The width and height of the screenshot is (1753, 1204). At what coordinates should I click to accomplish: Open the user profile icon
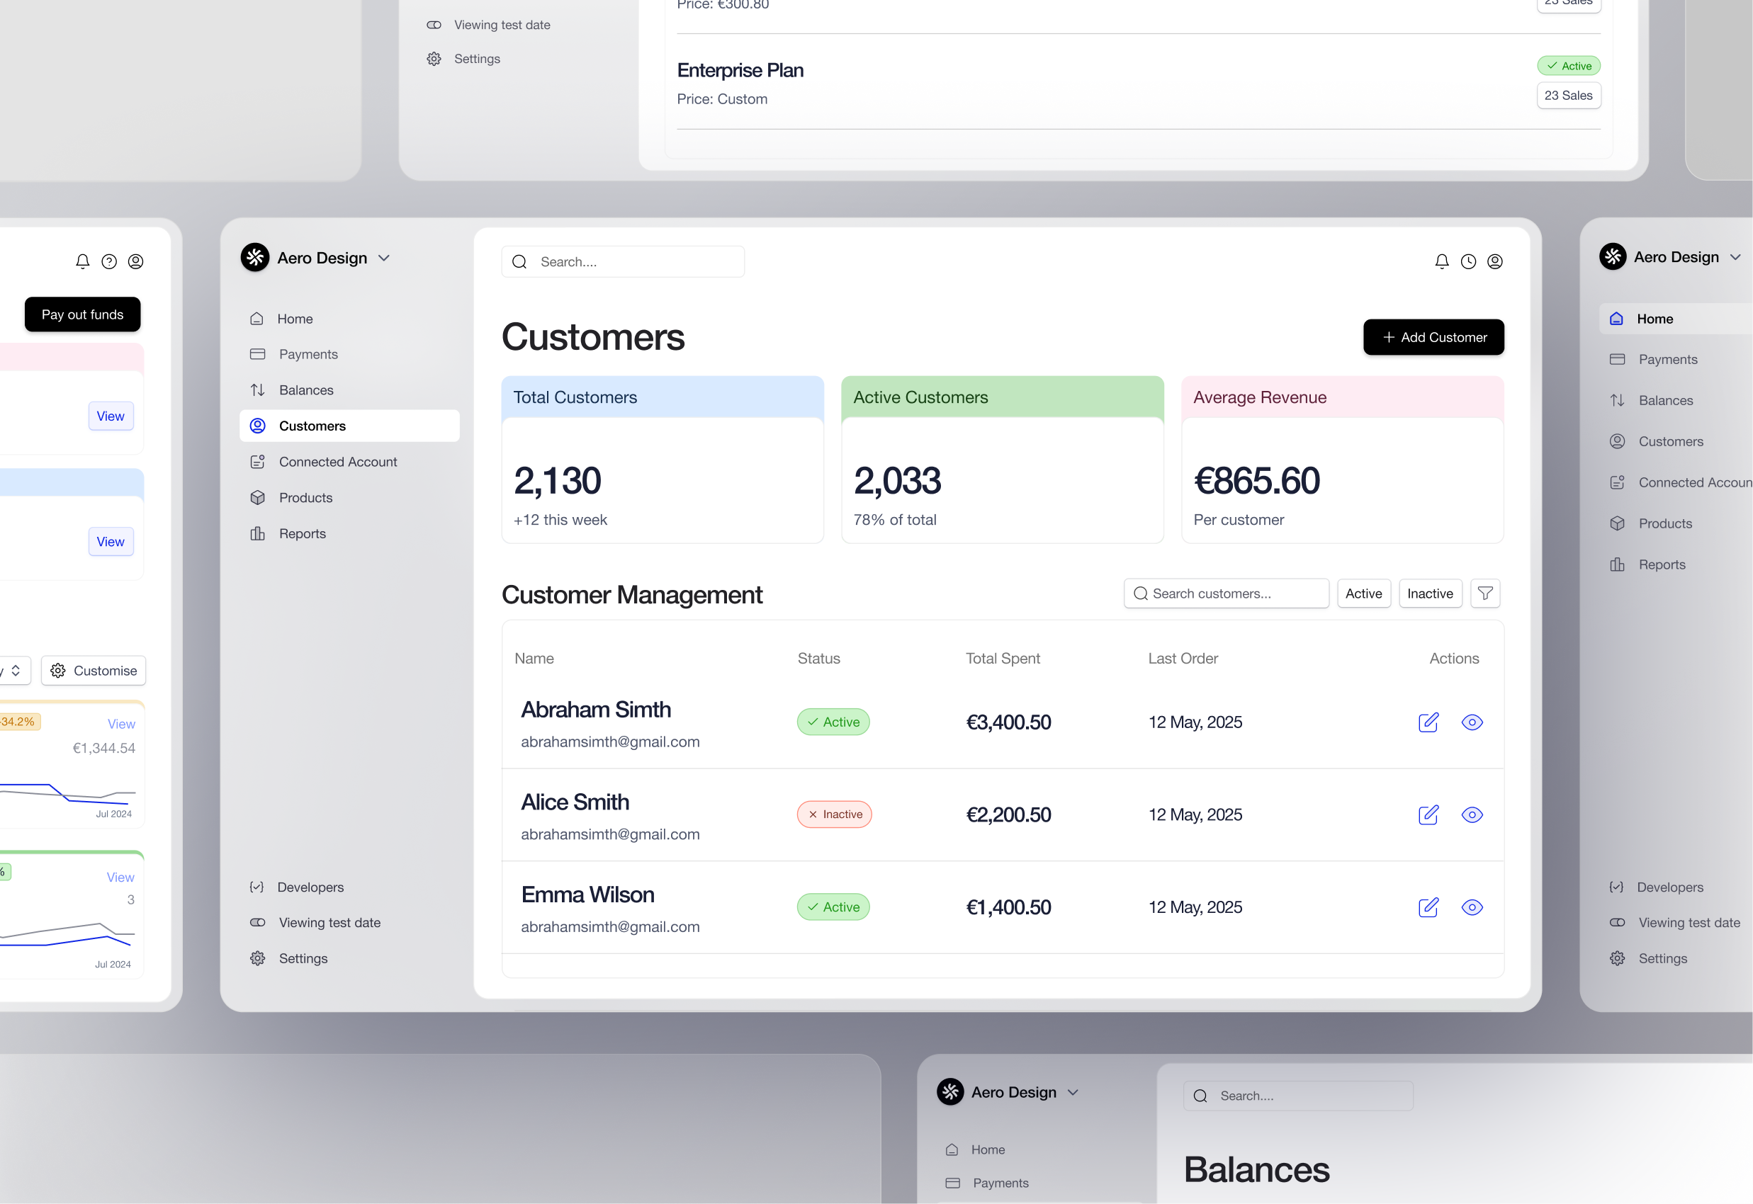(1496, 261)
